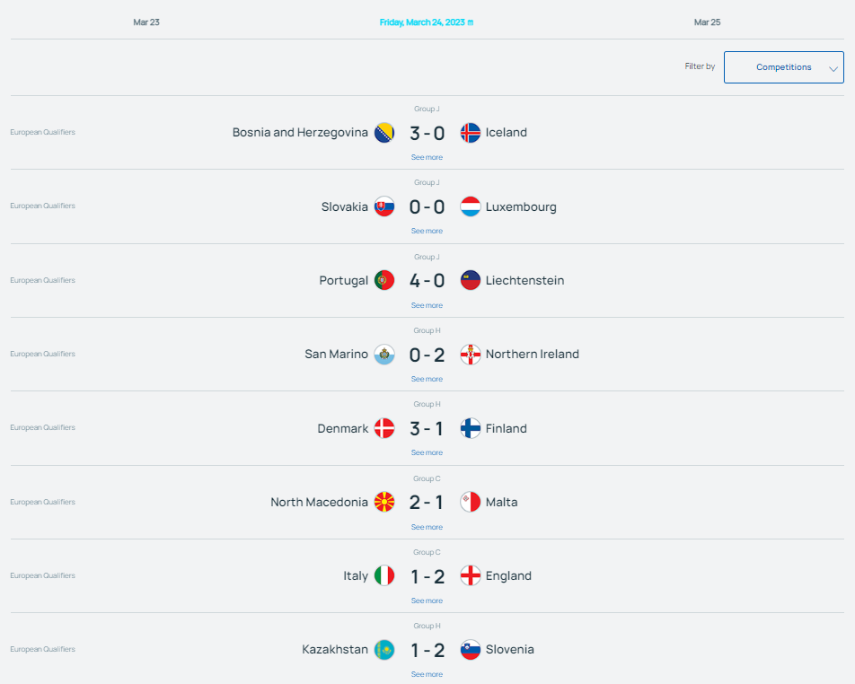The height and width of the screenshot is (684, 855).
Task: Click the Bosnia and Herzegovina flag icon
Action: coord(384,133)
